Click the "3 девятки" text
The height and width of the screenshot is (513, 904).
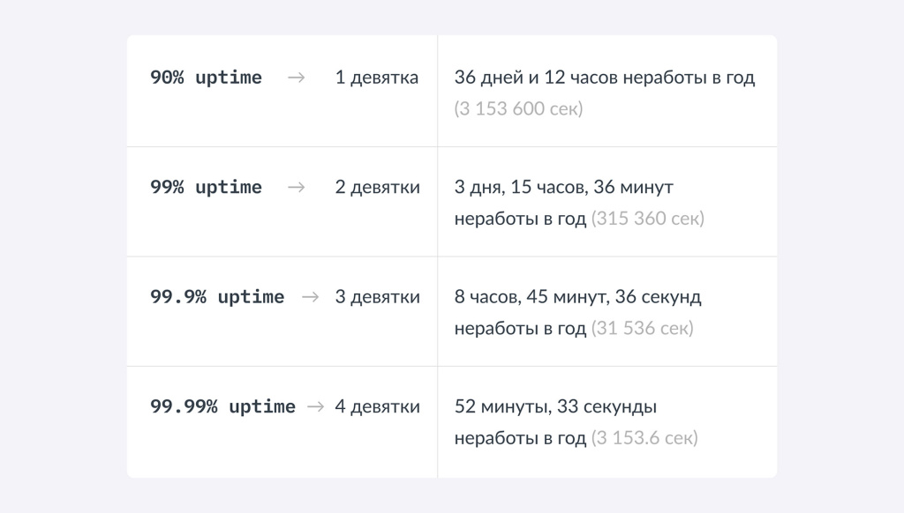point(377,297)
